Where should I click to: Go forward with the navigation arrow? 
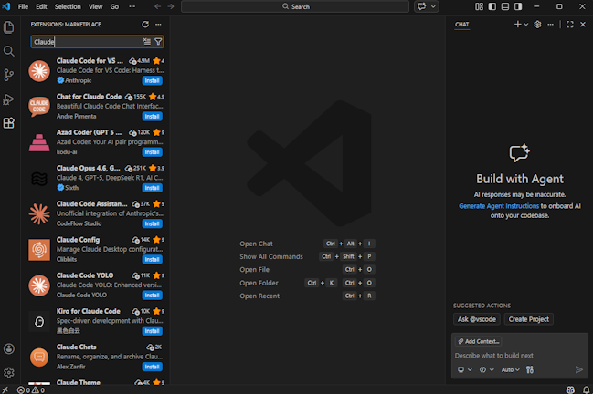(171, 6)
